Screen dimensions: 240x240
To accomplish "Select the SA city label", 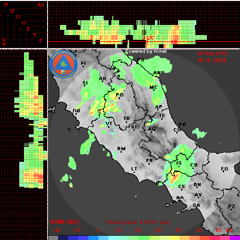I will coord(196,205).
